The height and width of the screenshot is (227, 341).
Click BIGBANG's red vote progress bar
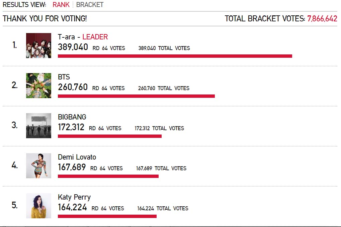(109, 136)
